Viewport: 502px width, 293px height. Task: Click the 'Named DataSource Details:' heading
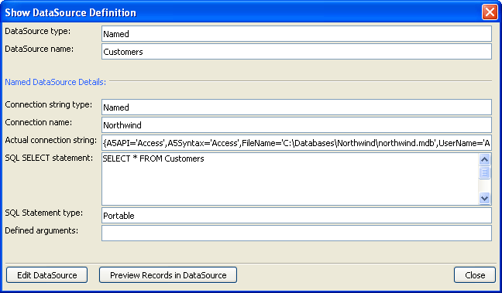[55, 82]
